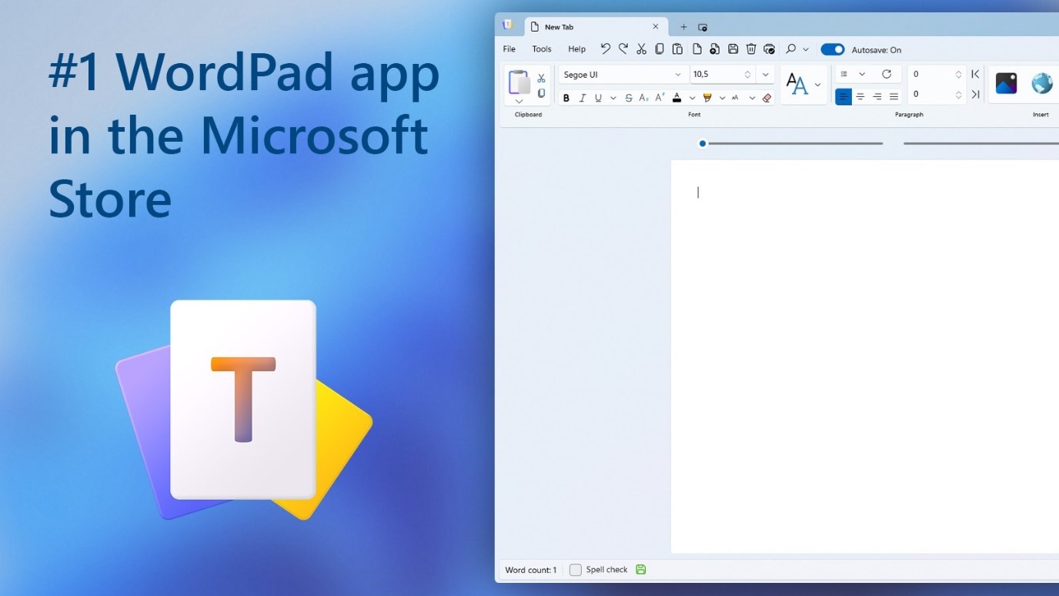Click the ruler's blue indent marker

pos(702,143)
